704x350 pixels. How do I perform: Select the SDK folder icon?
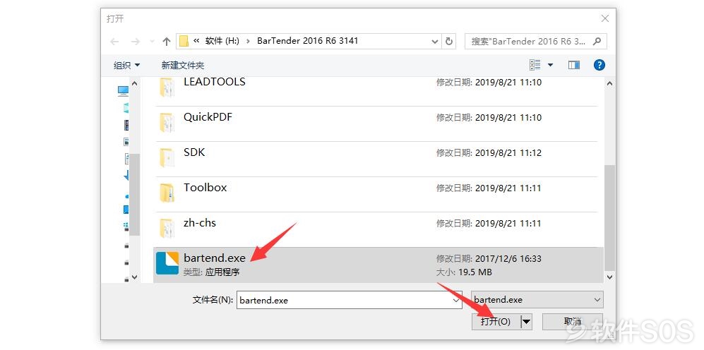tap(167, 157)
